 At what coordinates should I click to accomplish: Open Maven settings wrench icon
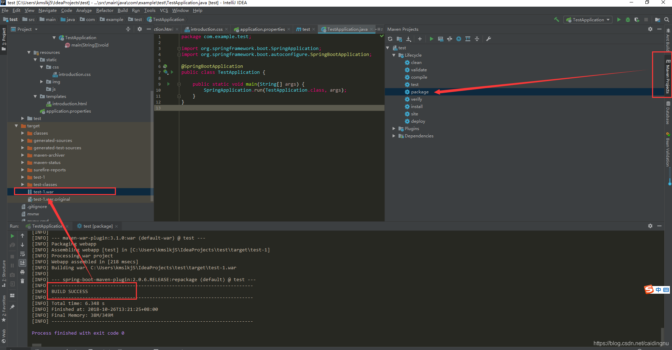point(489,39)
